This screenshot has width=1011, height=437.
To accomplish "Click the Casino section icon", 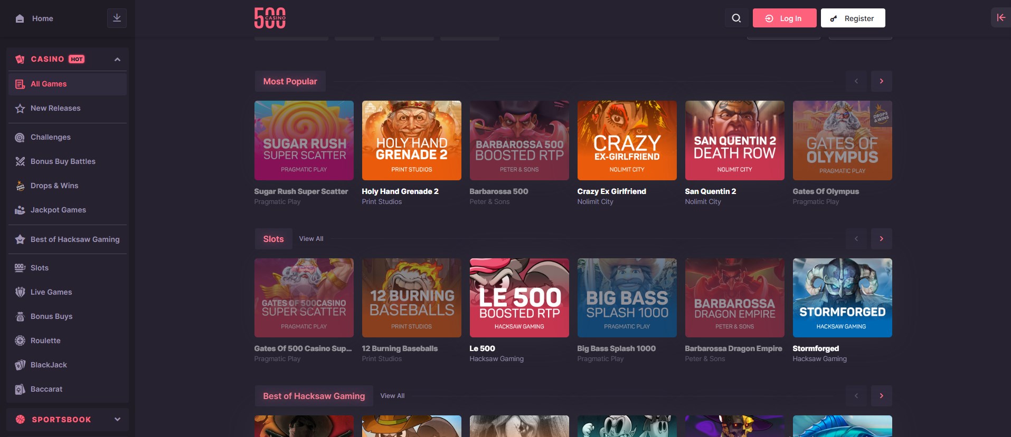I will click(x=20, y=59).
